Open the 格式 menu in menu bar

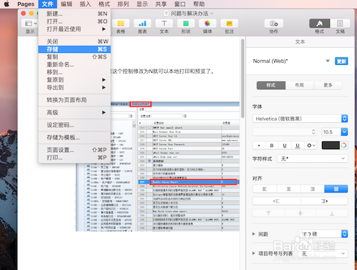coord(104,4)
